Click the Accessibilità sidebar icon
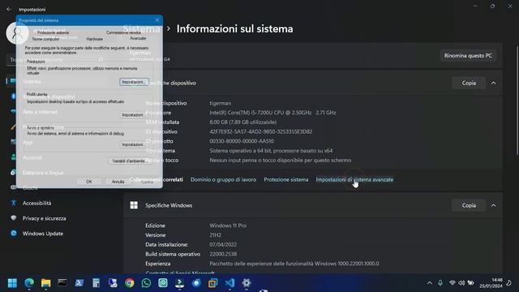The height and width of the screenshot is (292, 519). [14, 203]
